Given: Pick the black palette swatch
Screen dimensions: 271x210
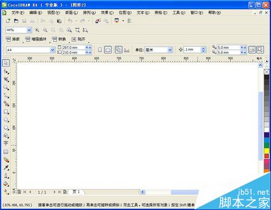Looking at the screenshot, I should [267, 77].
